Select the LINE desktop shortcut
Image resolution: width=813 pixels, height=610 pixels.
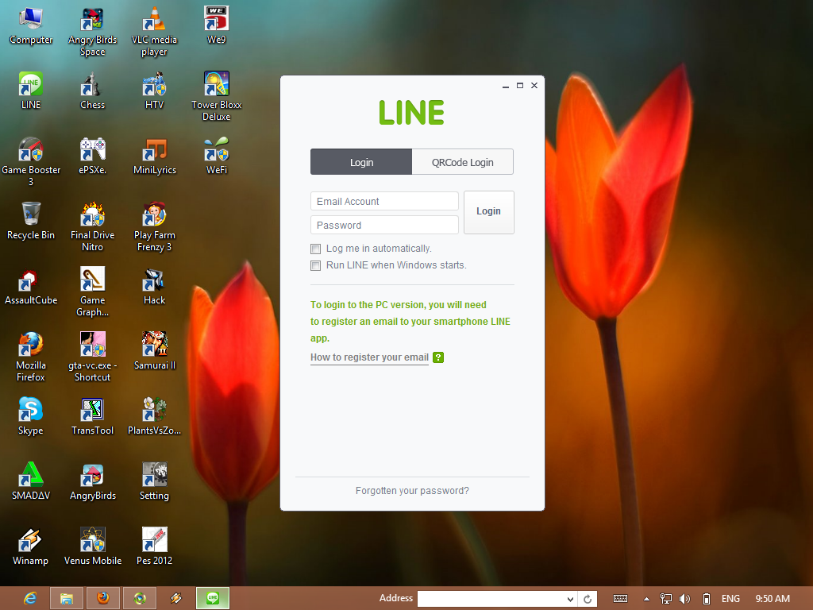31,91
